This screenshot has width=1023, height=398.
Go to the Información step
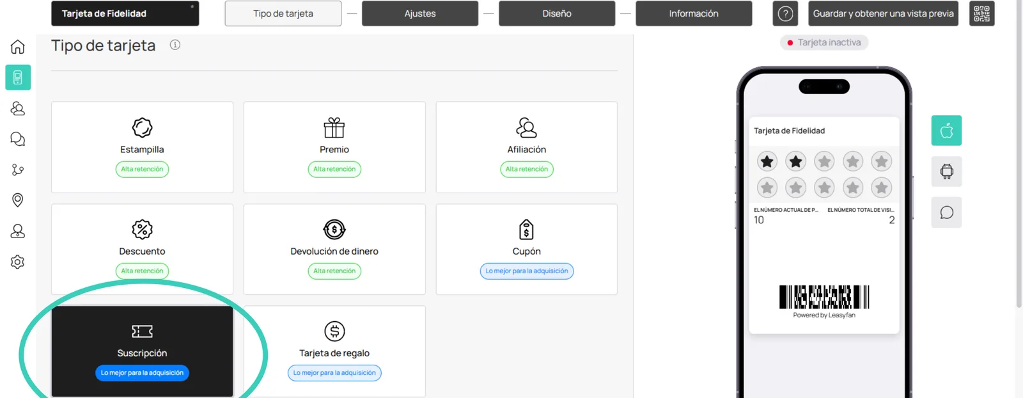(x=694, y=13)
